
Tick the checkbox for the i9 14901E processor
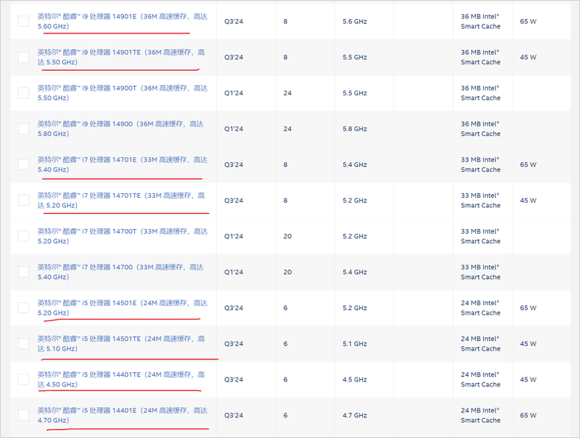tap(24, 21)
